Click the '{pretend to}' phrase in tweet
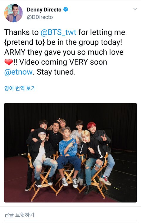The height and width of the screenshot is (223, 141). 25,42
